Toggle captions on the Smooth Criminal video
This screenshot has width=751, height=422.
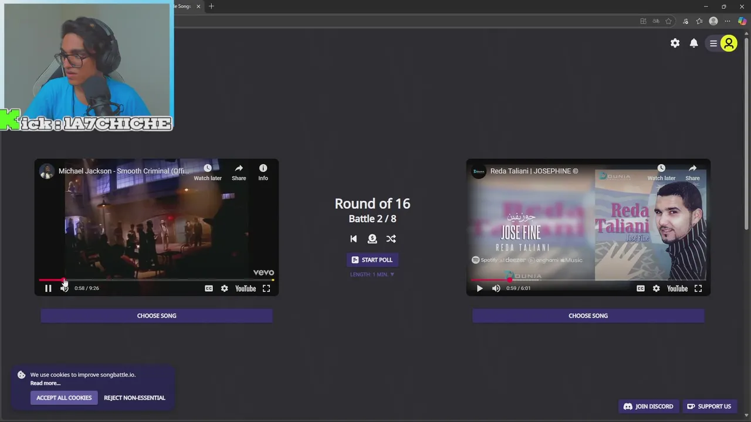click(x=208, y=288)
